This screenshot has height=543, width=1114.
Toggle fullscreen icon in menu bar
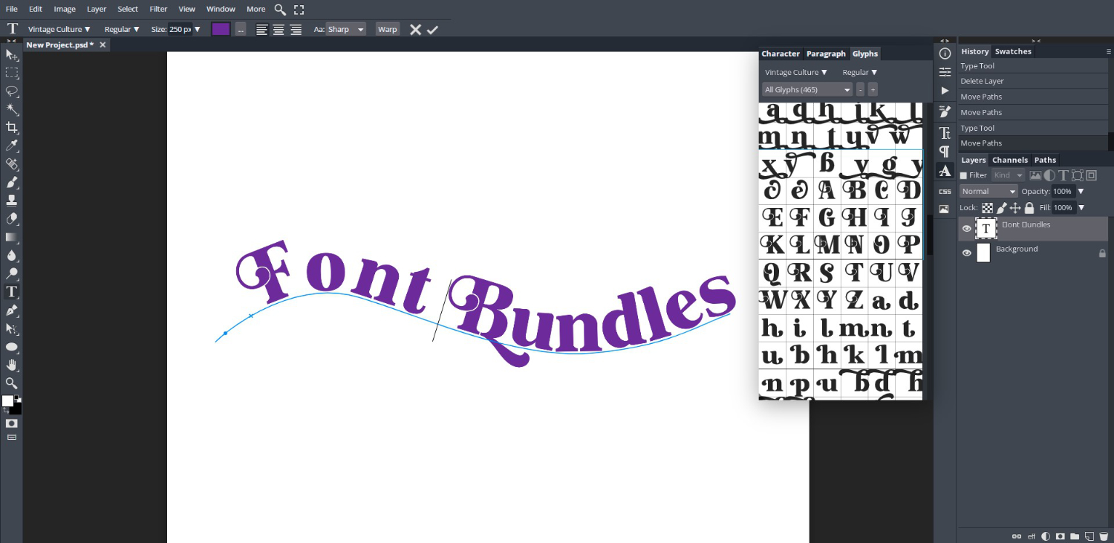299,10
